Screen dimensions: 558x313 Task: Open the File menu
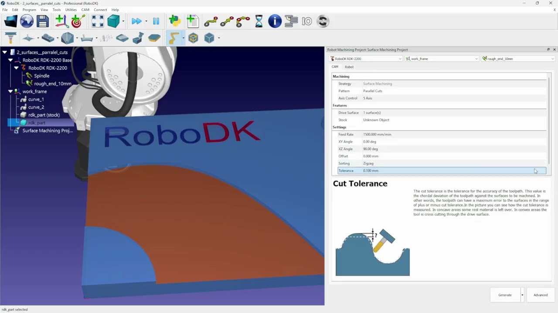click(5, 10)
